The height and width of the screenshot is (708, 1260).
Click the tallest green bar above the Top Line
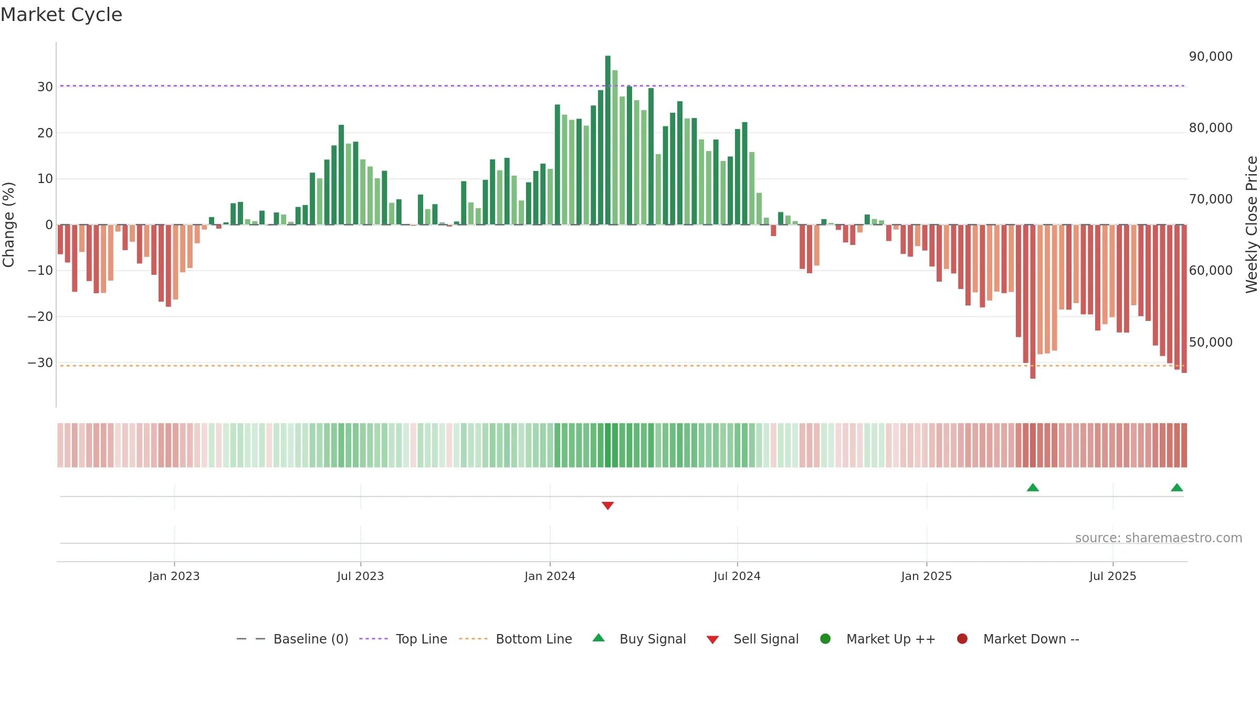607,140
